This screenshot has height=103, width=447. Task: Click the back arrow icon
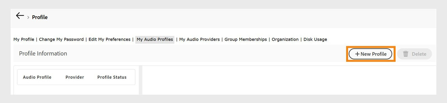click(20, 16)
